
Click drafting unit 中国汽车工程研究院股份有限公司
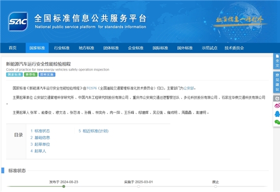tap(103, 98)
